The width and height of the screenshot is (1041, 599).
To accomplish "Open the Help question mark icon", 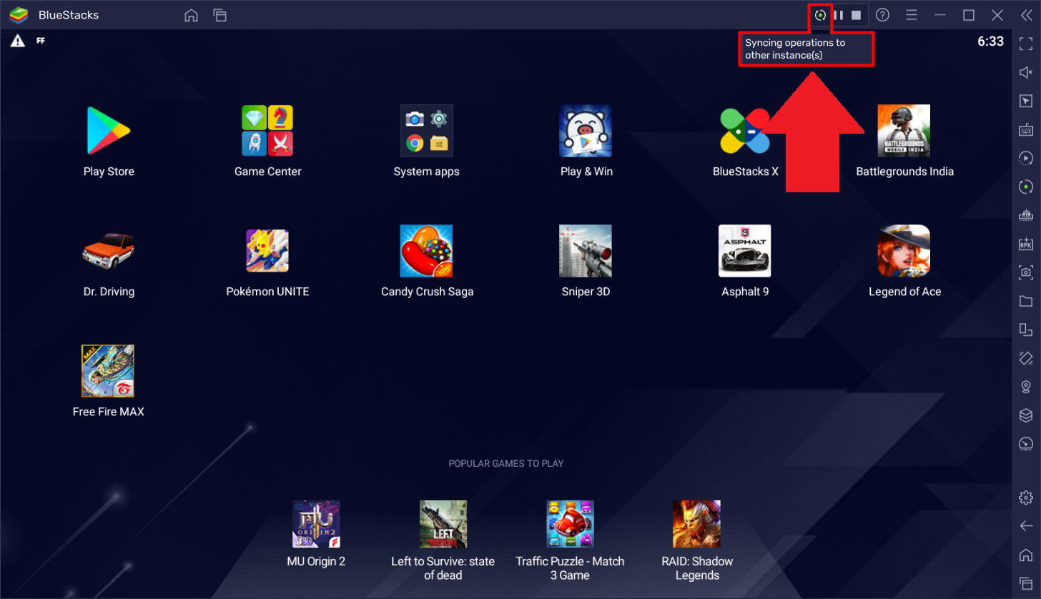I will (x=883, y=15).
